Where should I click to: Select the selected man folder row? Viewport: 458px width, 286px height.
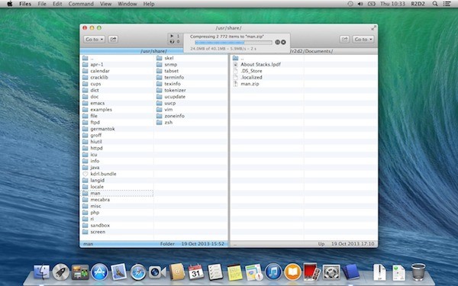click(x=117, y=193)
